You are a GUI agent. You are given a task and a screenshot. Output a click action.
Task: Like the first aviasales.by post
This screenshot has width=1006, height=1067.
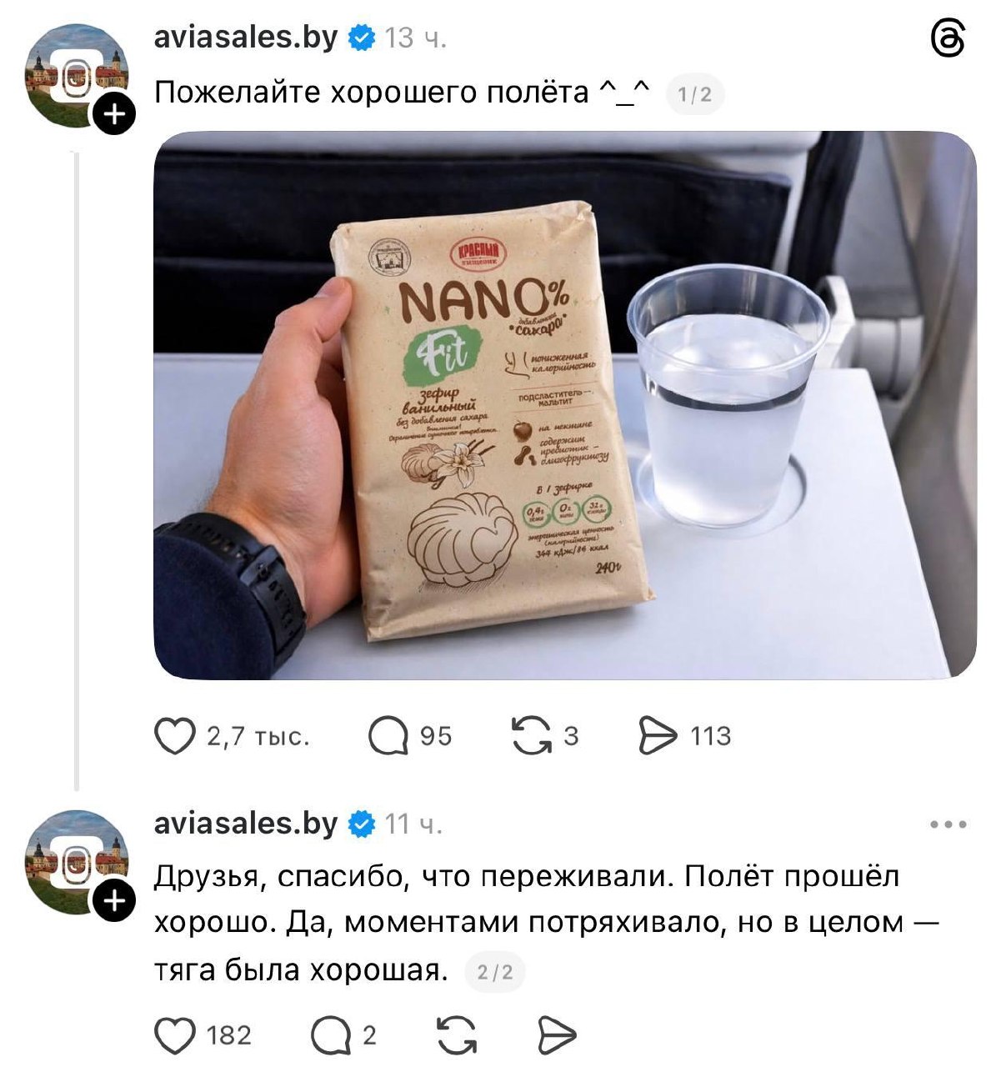coord(175,737)
